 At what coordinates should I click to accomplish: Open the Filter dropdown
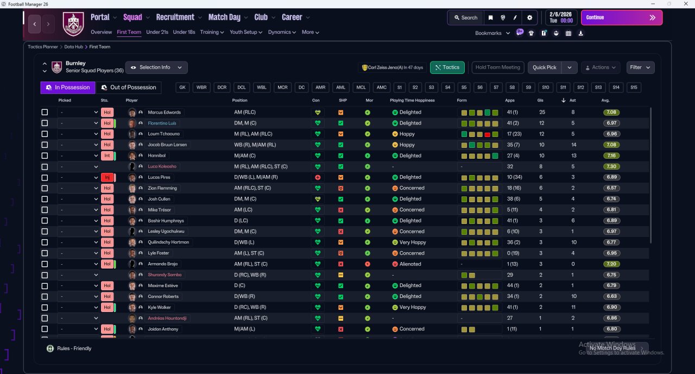[x=640, y=67]
